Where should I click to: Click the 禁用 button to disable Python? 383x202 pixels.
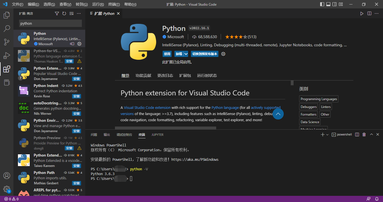click(x=167, y=54)
